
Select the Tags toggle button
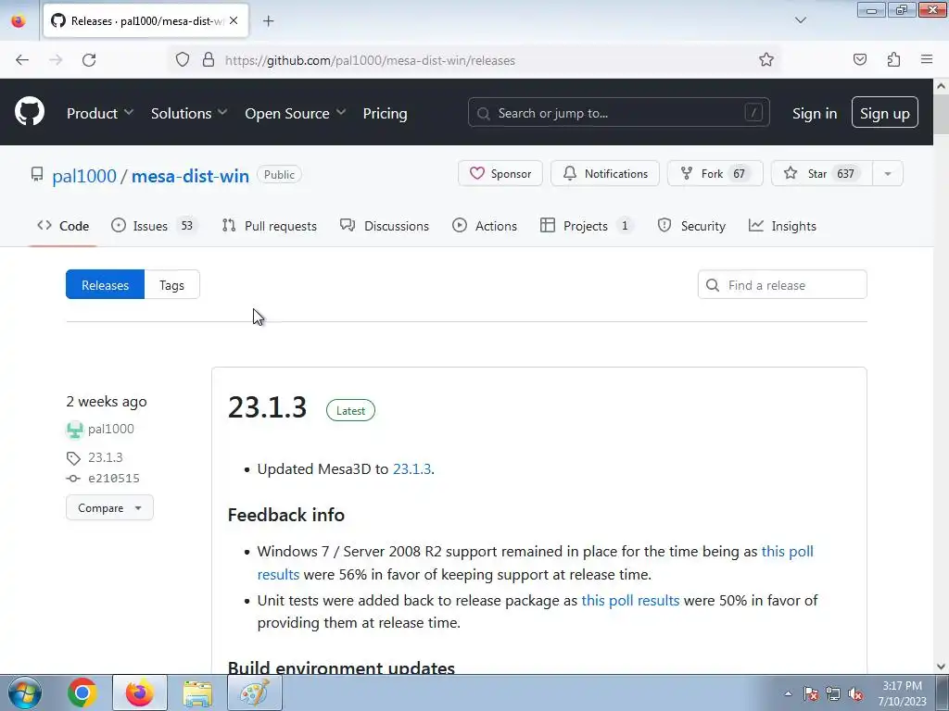[171, 285]
